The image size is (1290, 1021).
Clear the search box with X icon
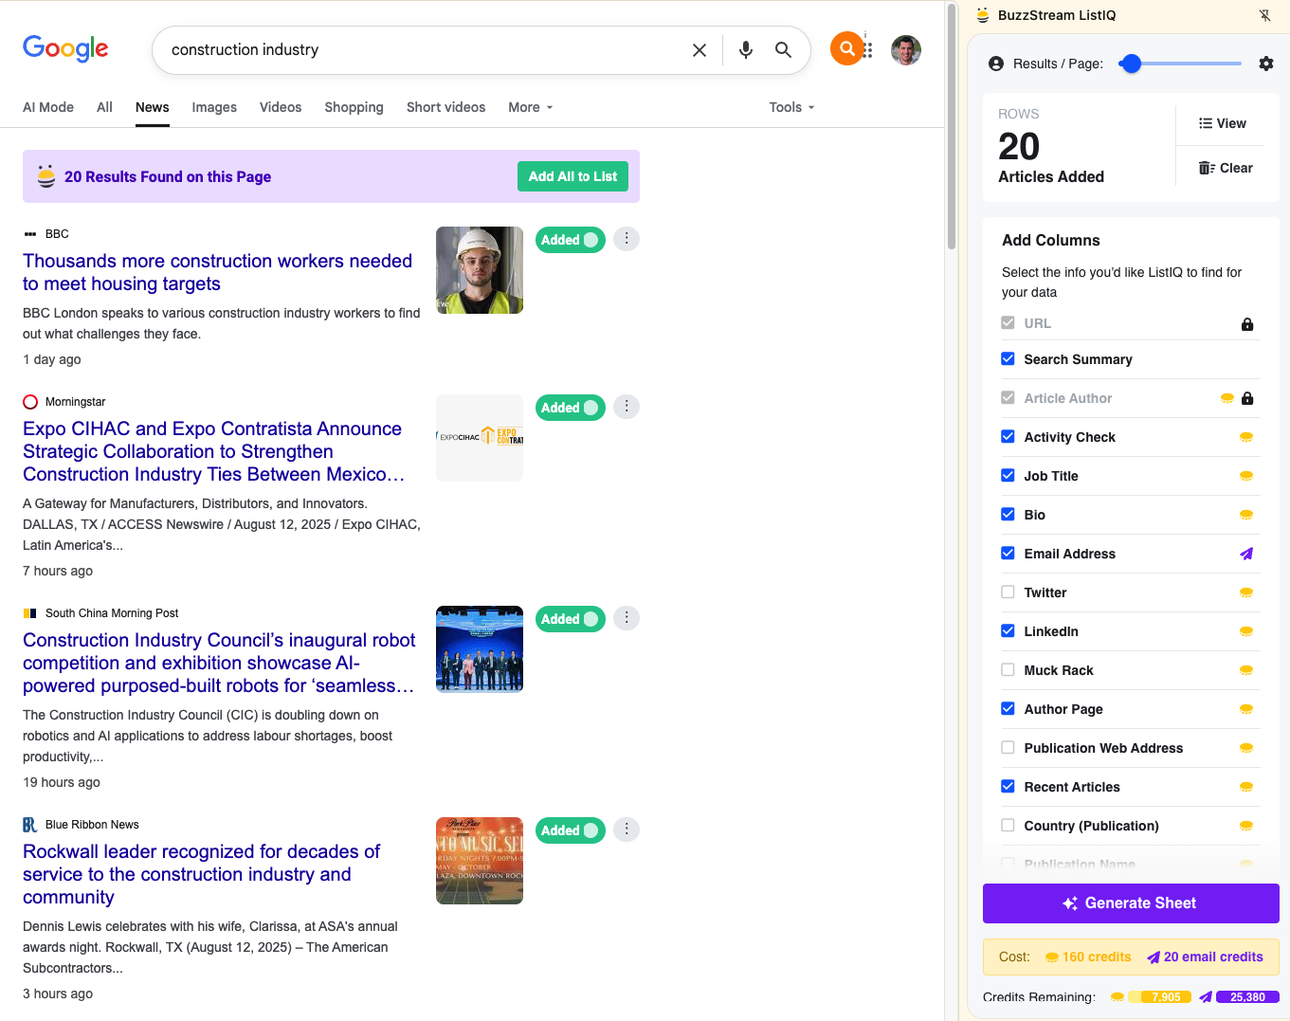[700, 50]
